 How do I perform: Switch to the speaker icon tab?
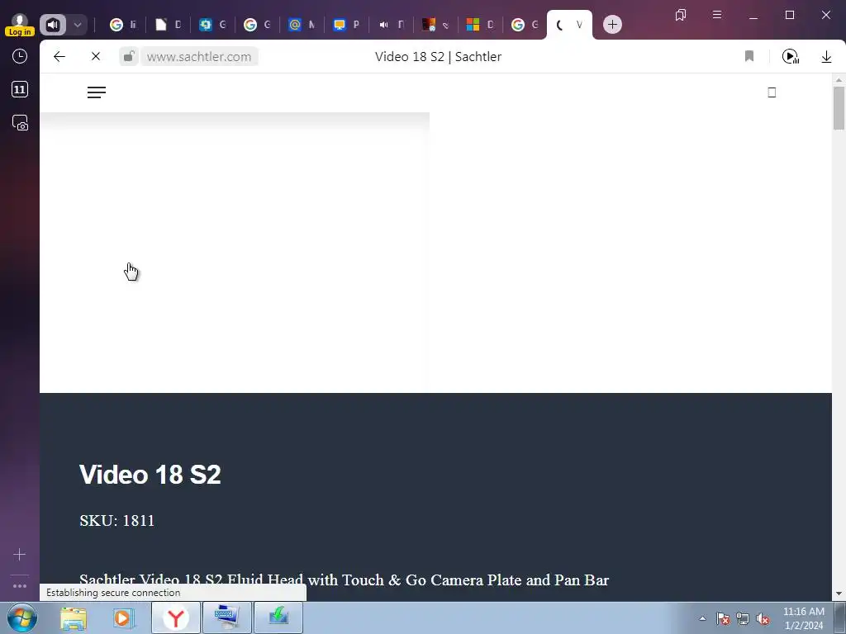click(391, 25)
